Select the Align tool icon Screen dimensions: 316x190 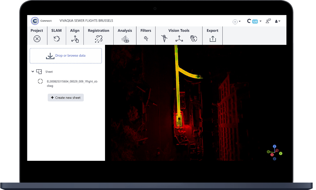[x=75, y=39]
